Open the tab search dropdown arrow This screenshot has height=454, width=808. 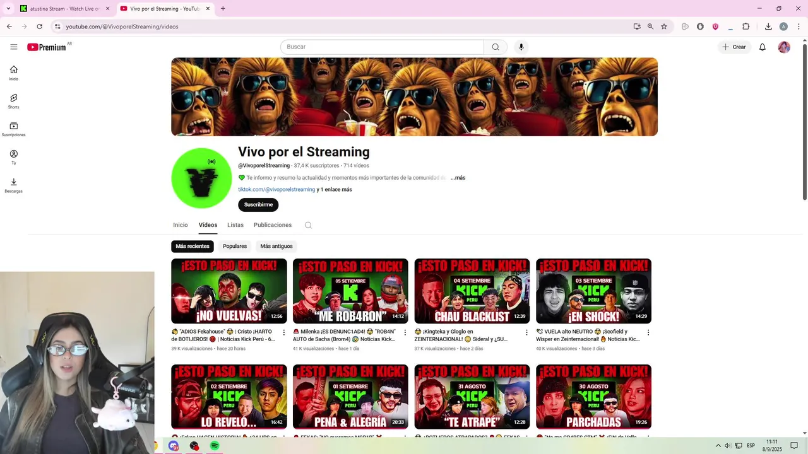pos(8,9)
